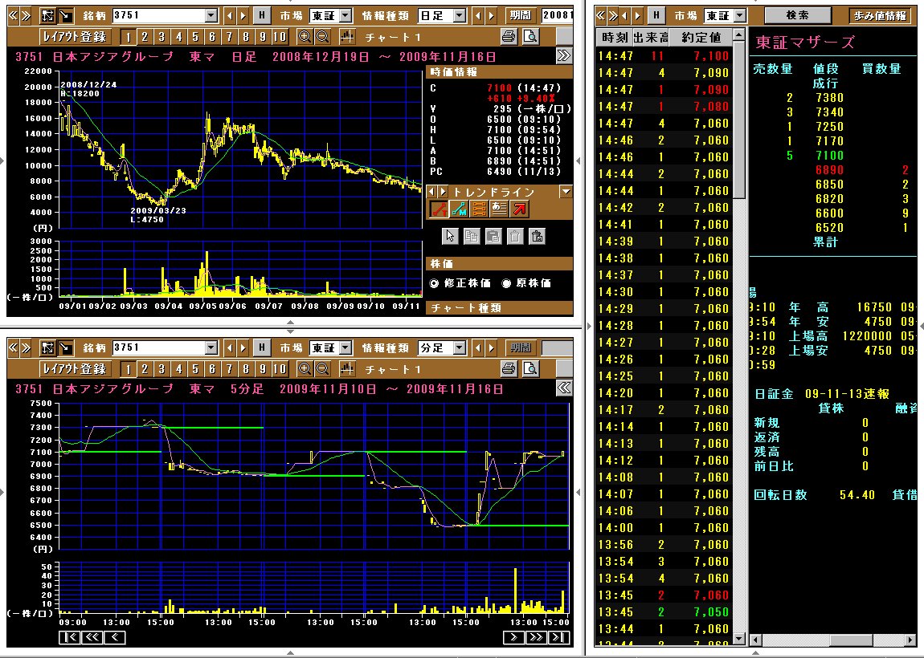Select the cyan M-line drawing tool
This screenshot has height=658, width=924.
pos(459,209)
